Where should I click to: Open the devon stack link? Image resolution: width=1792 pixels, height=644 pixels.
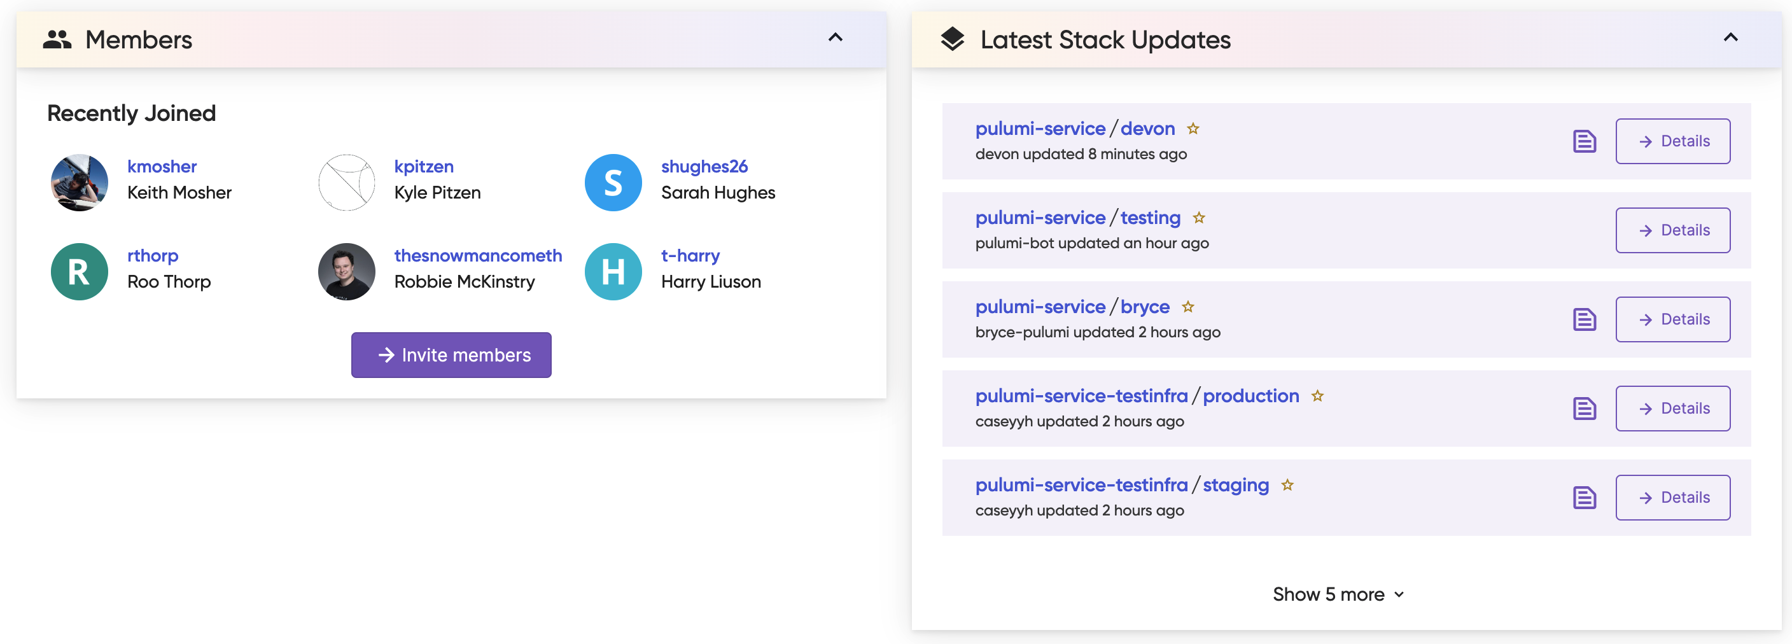(x=1147, y=129)
